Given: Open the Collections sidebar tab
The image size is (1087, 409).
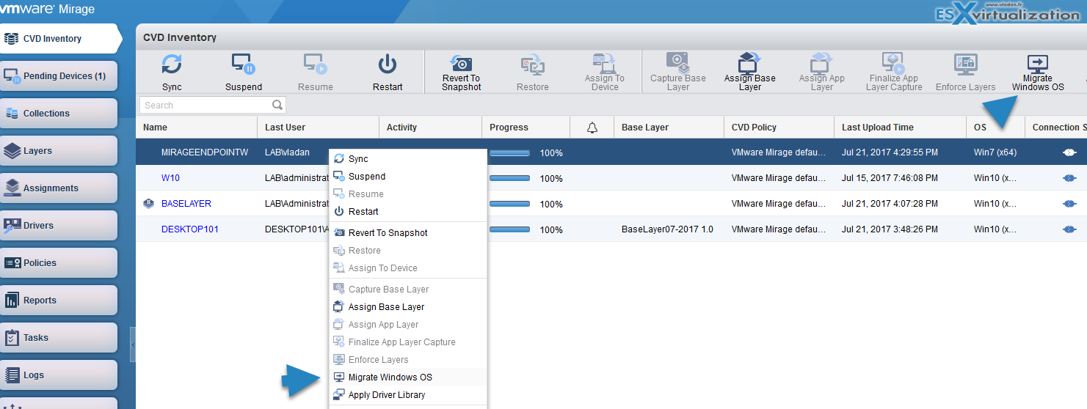Looking at the screenshot, I should click(x=59, y=114).
